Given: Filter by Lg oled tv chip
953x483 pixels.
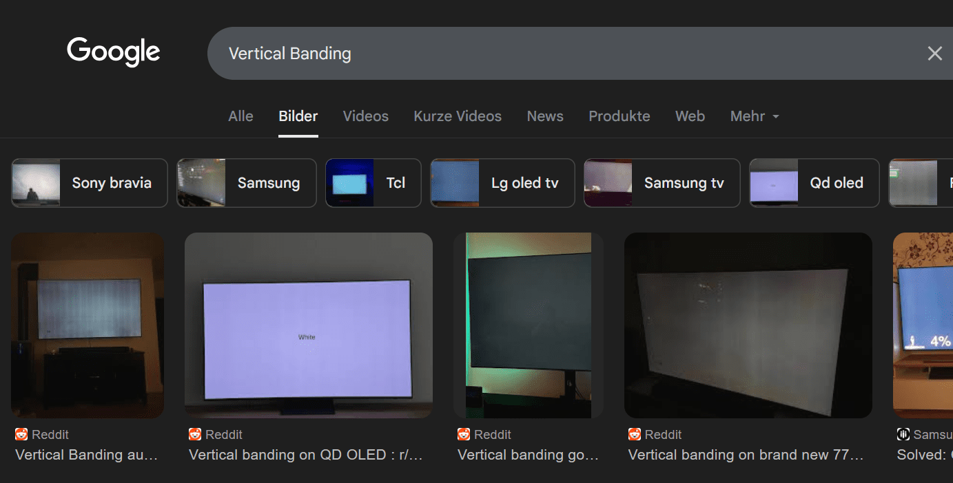Looking at the screenshot, I should [503, 183].
